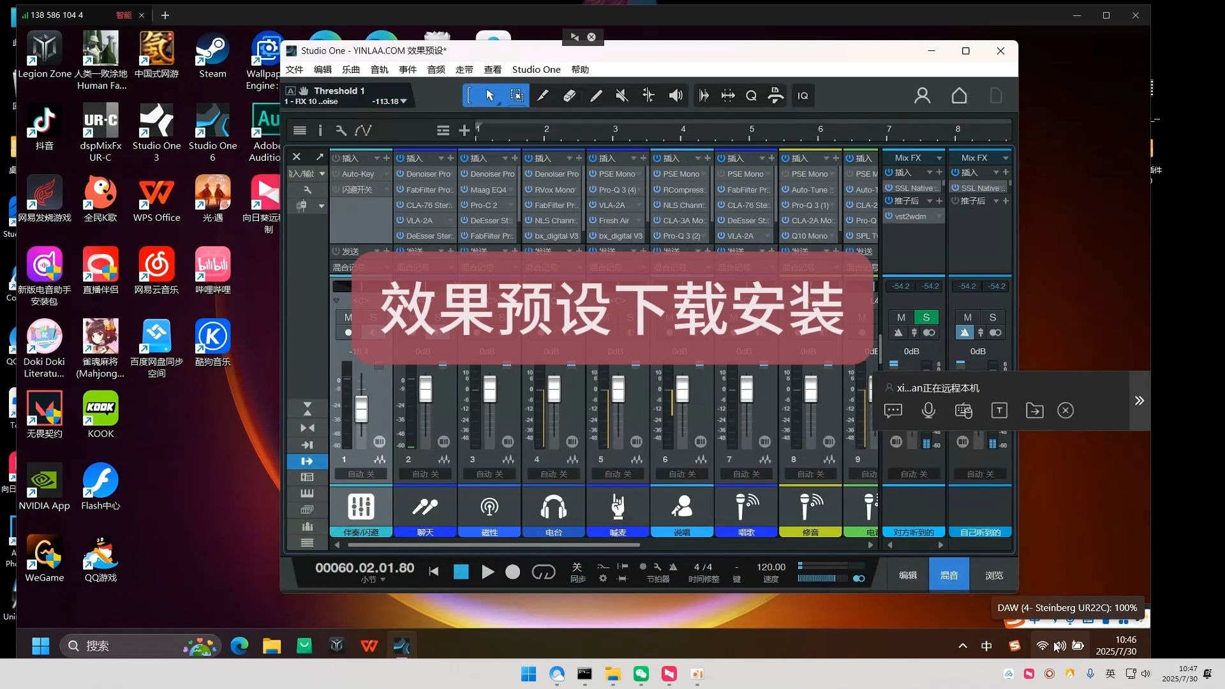The width and height of the screenshot is (1225, 689).
Task: Mute the 对方听到的 channel with M
Action: click(x=901, y=317)
